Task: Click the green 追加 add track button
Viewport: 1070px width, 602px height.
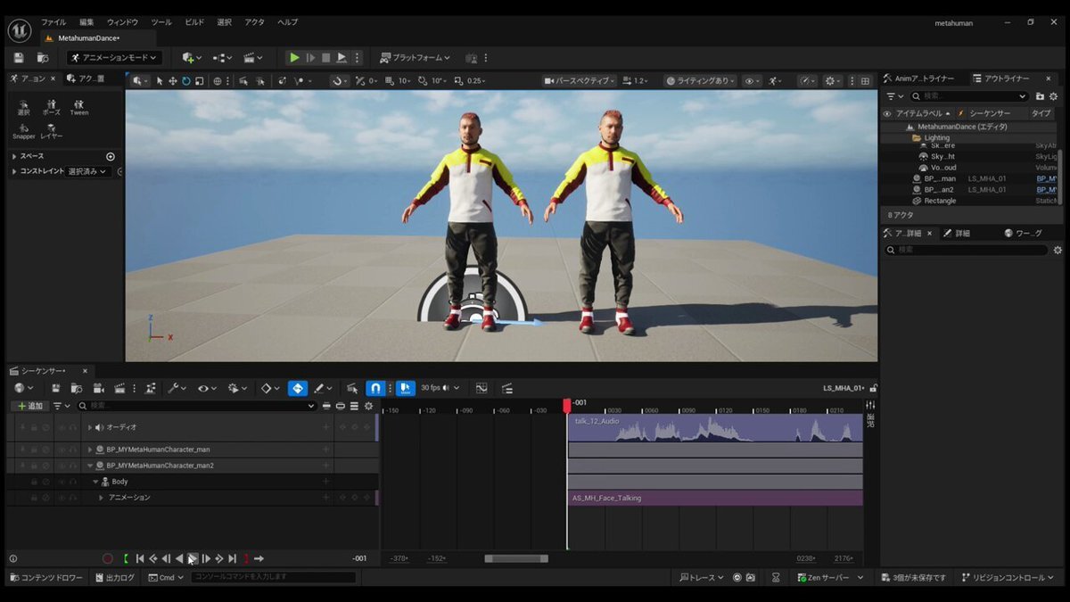Action: tap(30, 406)
